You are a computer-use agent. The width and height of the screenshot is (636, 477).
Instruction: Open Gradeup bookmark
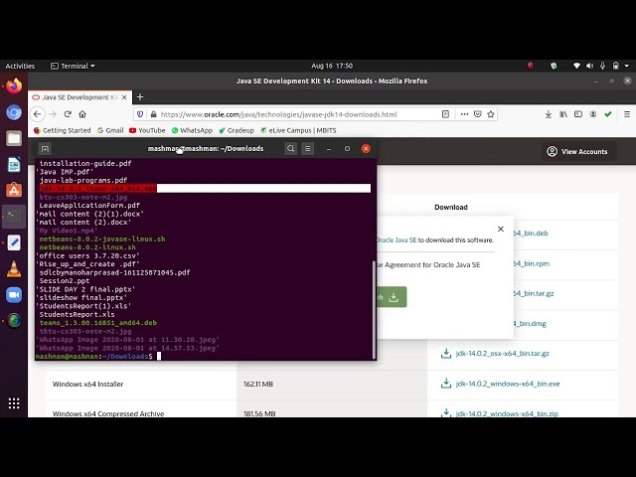coord(237,130)
